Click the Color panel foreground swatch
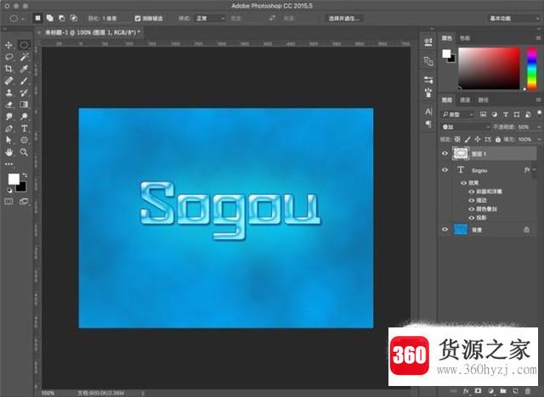The height and width of the screenshot is (397, 544). click(446, 53)
